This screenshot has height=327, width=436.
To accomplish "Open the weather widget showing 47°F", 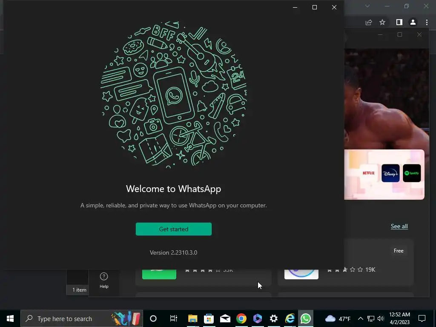I will click(338, 318).
